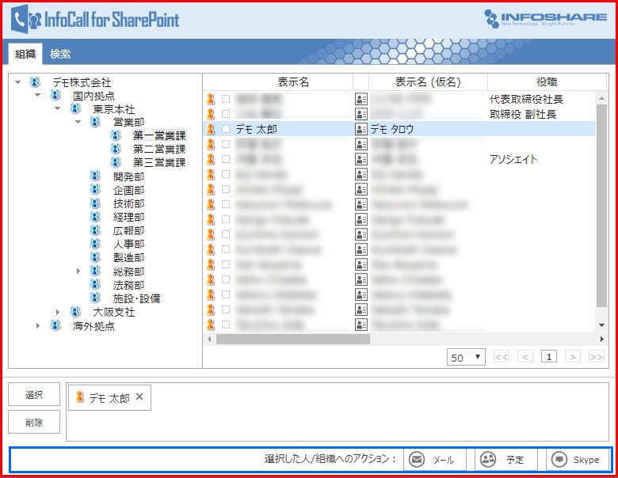
Task: Click the 東京本社 group icon
Action: coord(75,108)
